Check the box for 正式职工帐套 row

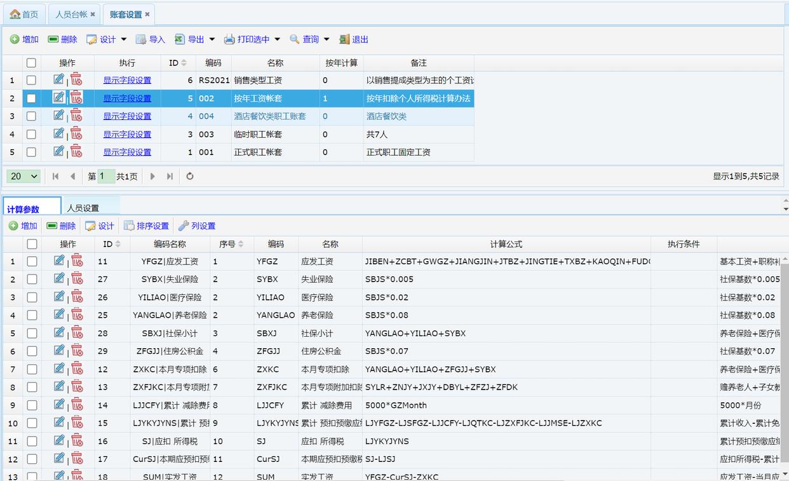pos(31,152)
